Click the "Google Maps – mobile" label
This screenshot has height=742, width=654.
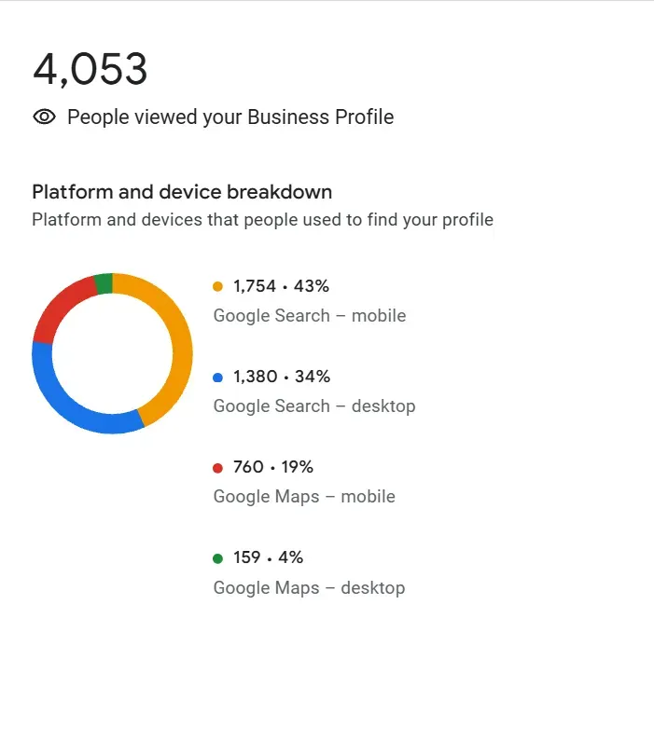coord(304,497)
